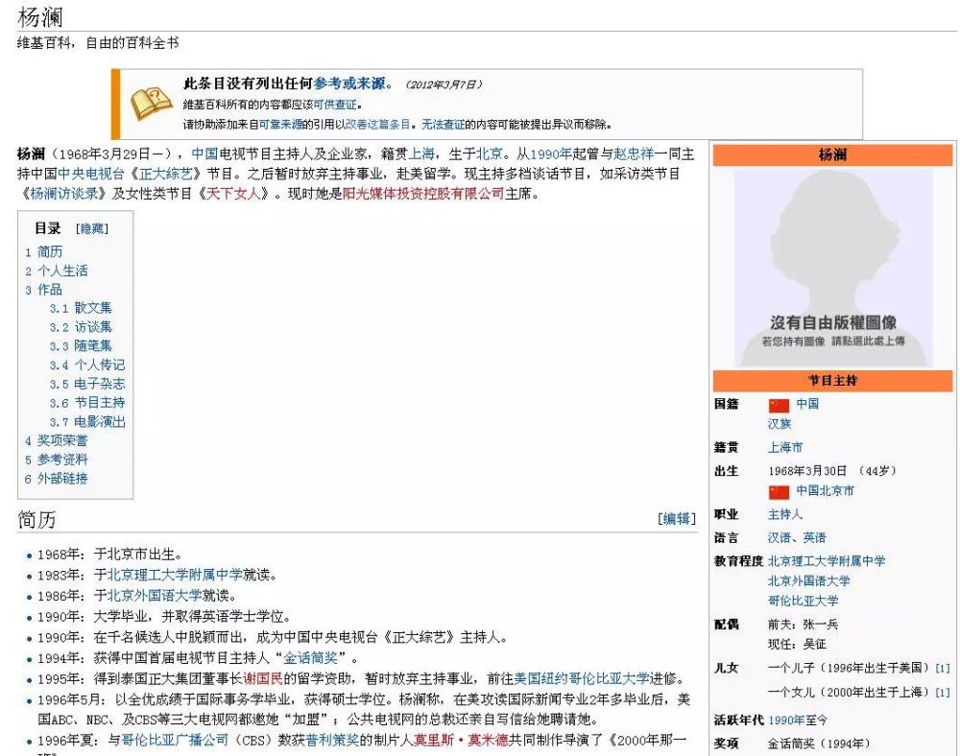Click the 参考或来源 link in the notice
The height and width of the screenshot is (756, 960).
click(x=349, y=83)
